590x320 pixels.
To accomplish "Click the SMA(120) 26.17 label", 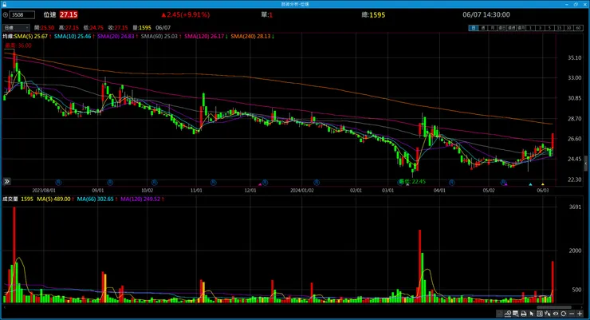I will tap(204, 37).
